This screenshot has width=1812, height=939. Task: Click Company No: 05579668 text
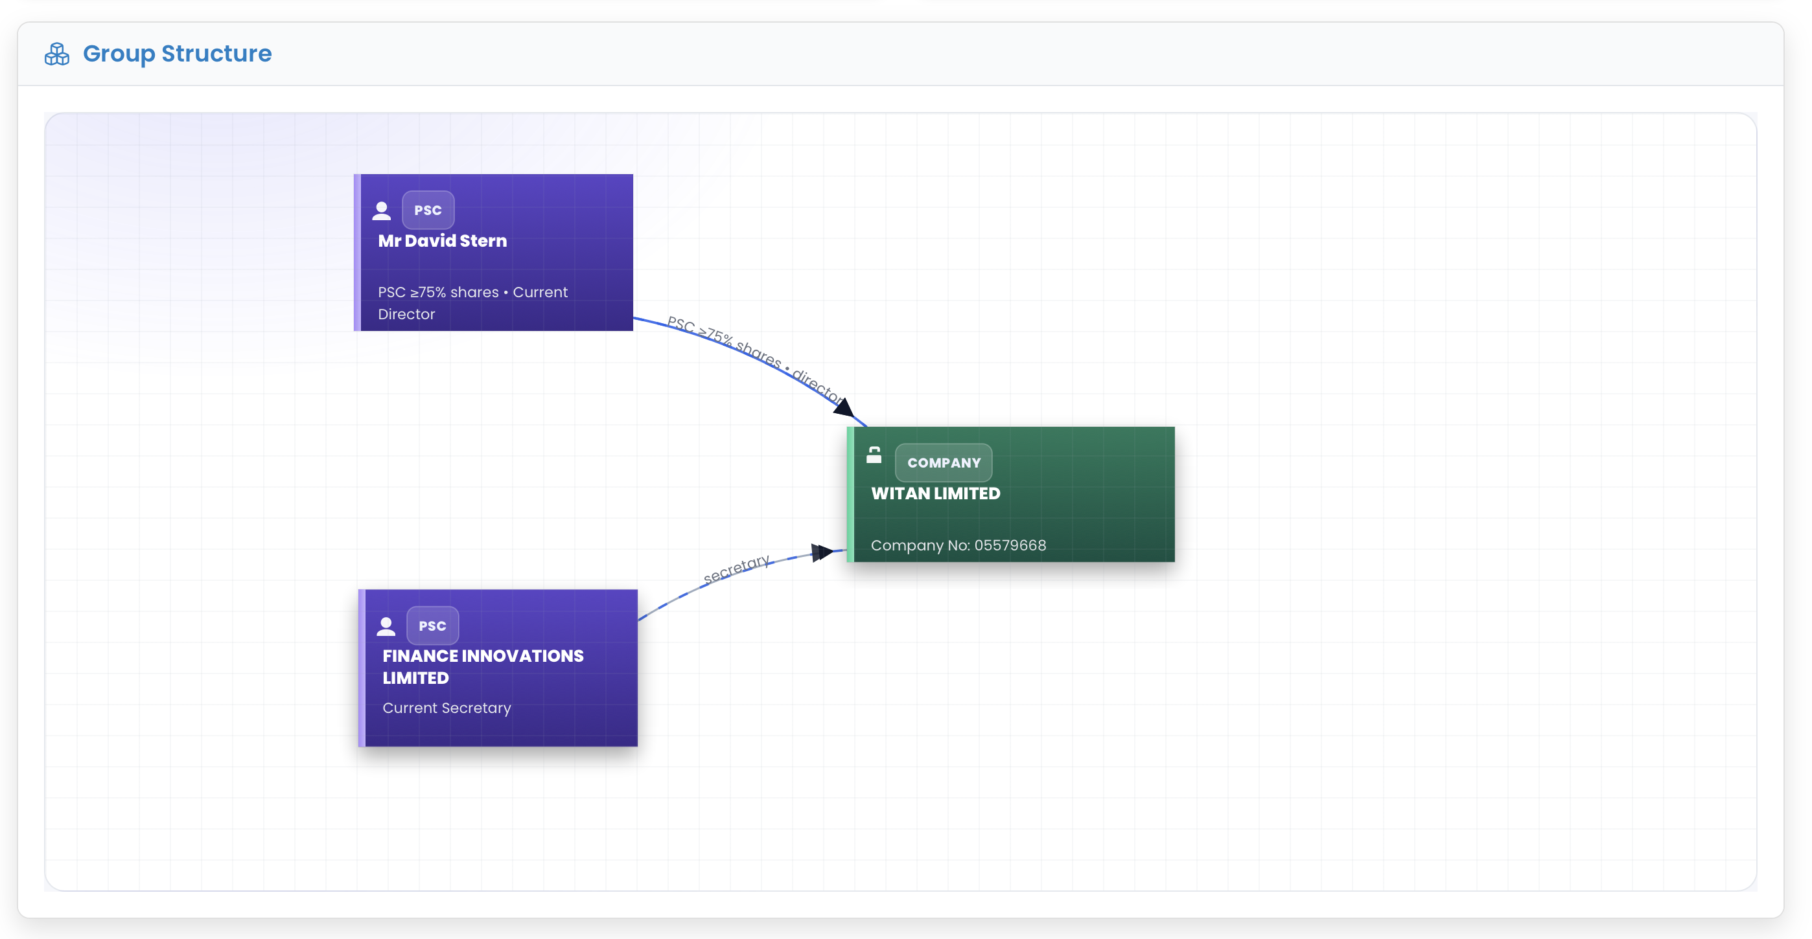click(957, 545)
